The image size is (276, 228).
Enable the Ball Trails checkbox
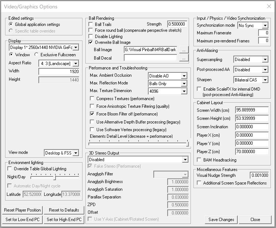click(x=91, y=24)
